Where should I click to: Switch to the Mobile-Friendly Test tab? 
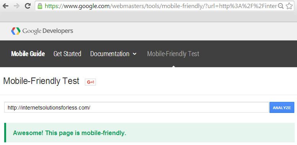(173, 54)
